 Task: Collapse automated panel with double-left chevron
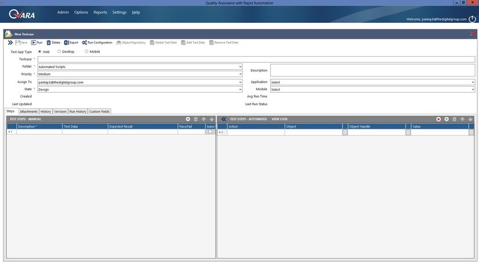[223, 119]
